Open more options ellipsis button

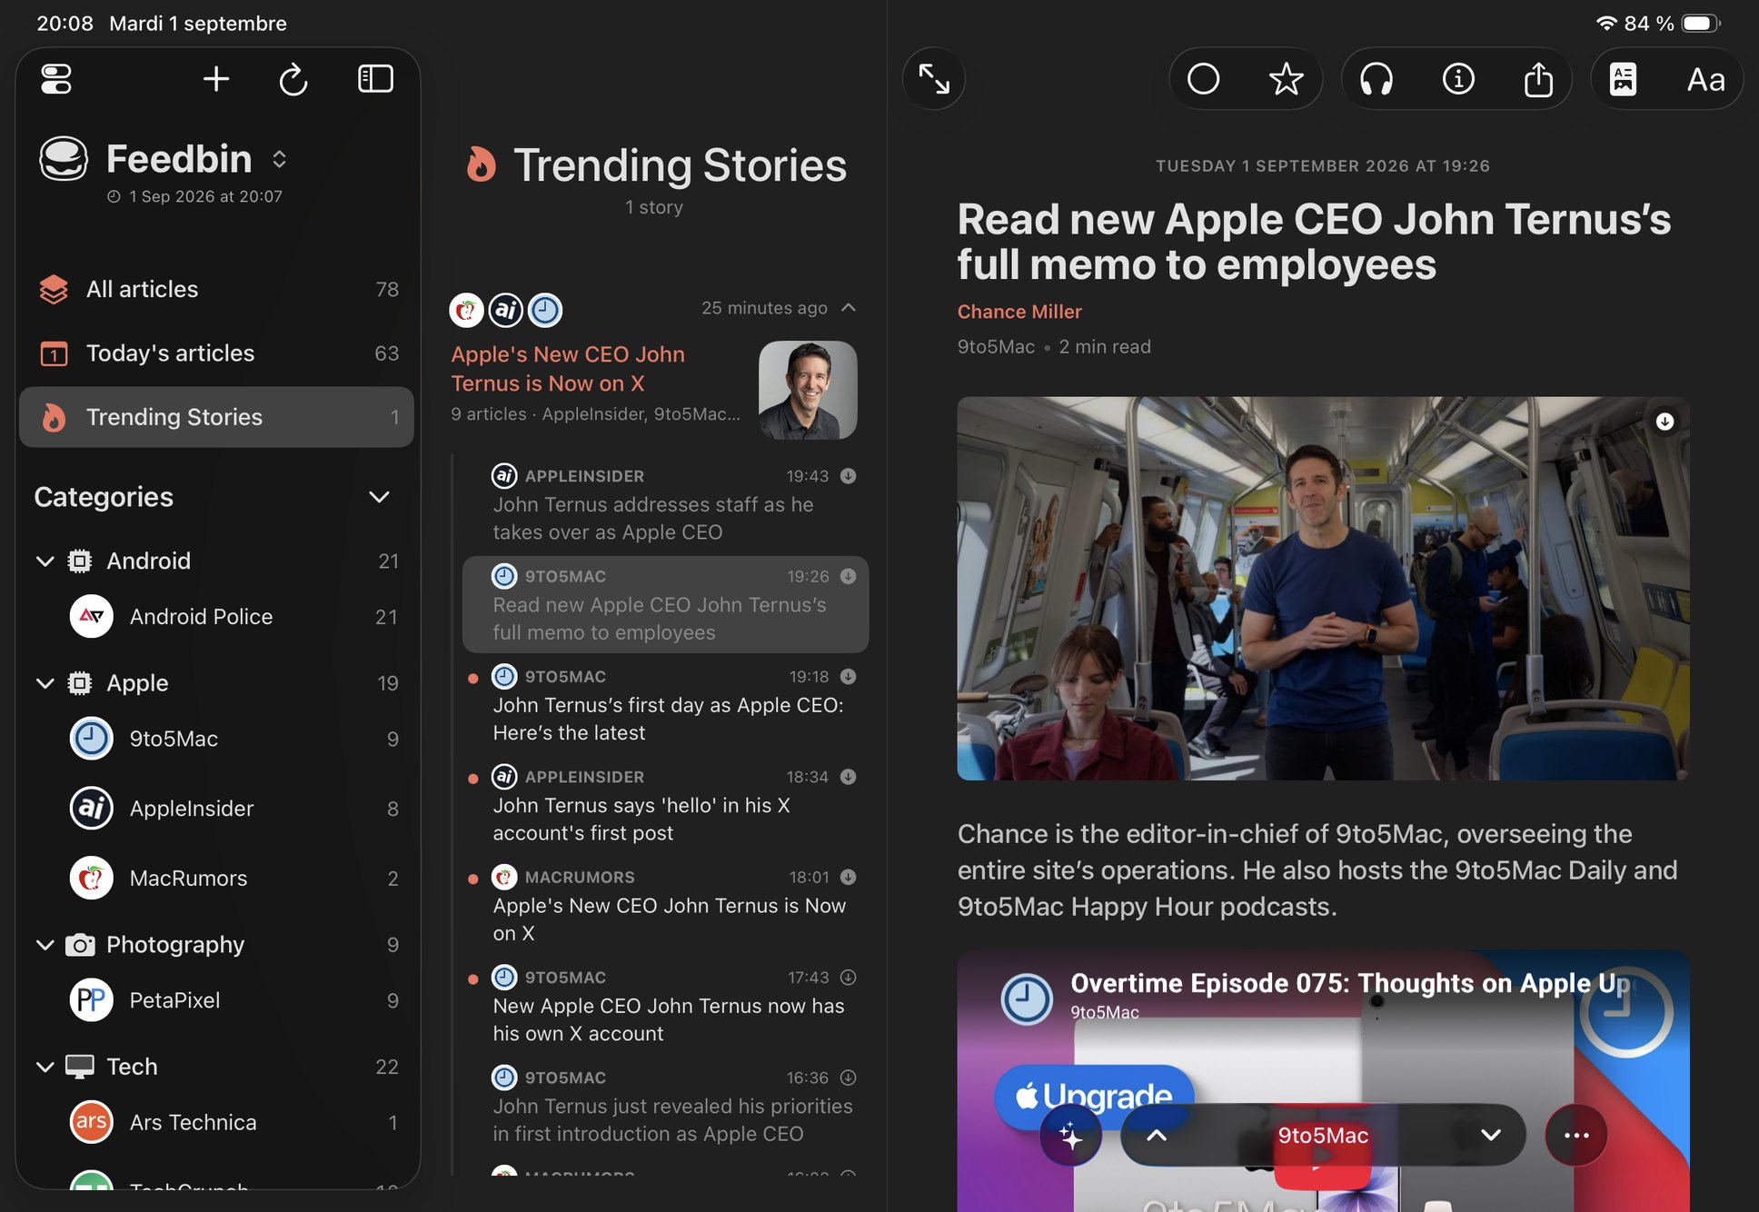[x=1576, y=1135]
